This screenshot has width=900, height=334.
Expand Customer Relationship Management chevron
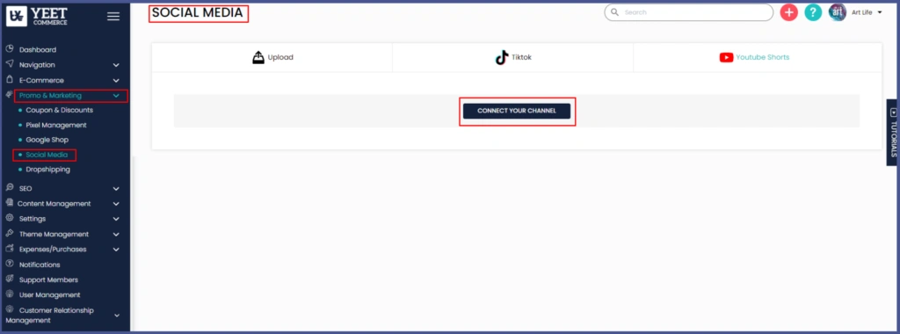[116, 315]
